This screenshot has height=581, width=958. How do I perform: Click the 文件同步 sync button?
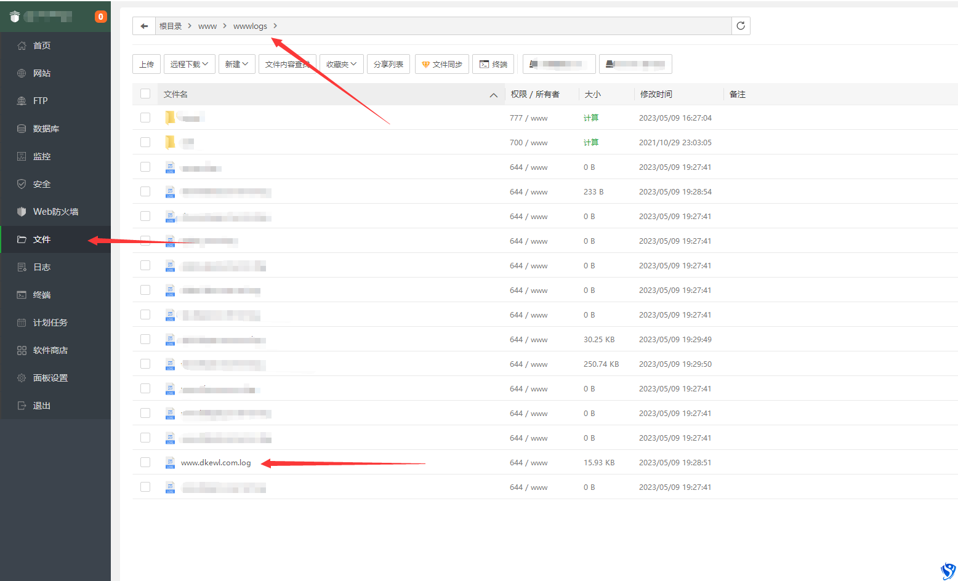442,64
